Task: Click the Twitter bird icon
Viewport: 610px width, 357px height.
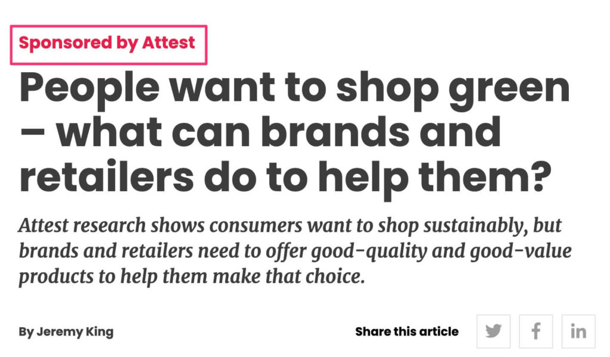Action: click(493, 331)
